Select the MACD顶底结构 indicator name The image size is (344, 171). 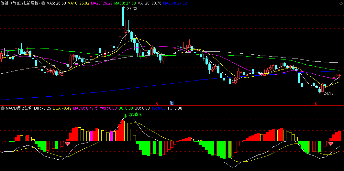(x=19, y=108)
